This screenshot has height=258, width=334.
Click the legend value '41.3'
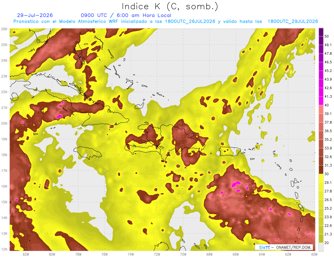coord(328,97)
